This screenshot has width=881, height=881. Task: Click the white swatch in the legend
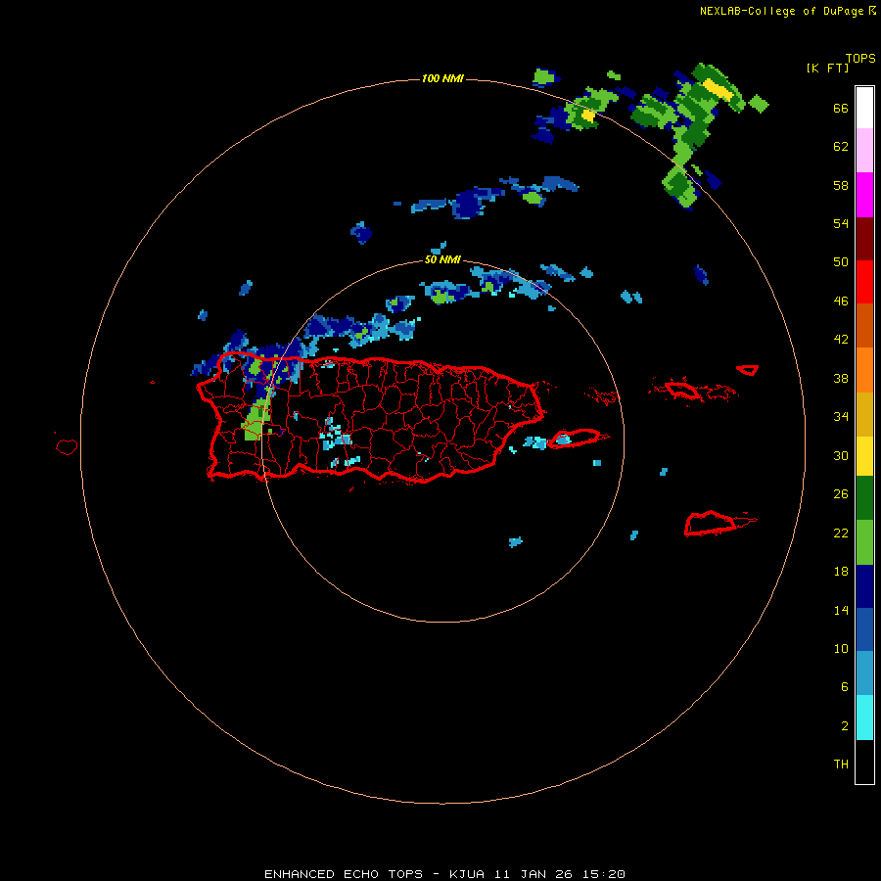point(864,108)
